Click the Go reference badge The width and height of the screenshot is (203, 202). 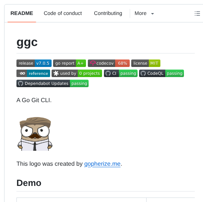tap(33, 73)
